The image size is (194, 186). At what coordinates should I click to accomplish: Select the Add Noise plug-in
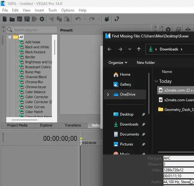click(x=33, y=42)
